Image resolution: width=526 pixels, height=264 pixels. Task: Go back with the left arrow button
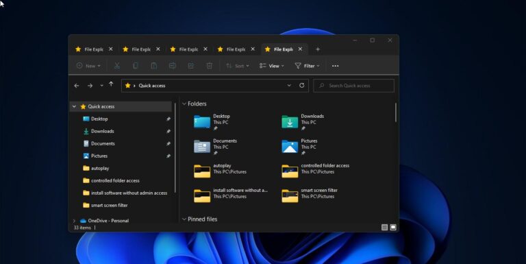[x=77, y=86]
